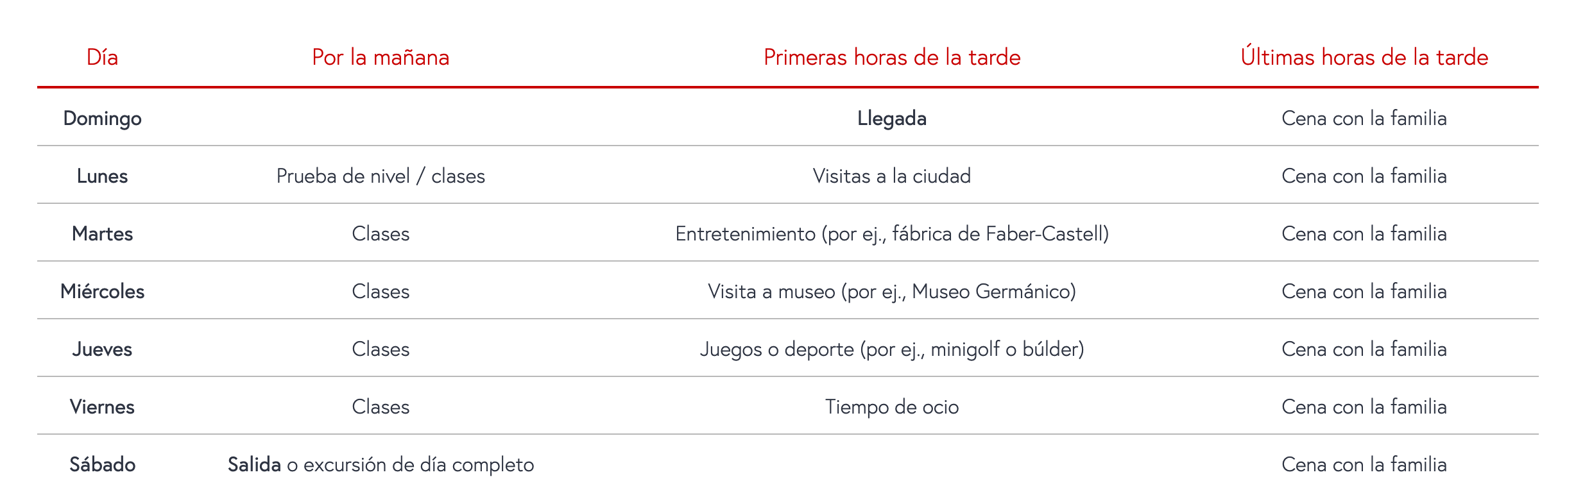The width and height of the screenshot is (1576, 495).
Task: Click the Día column header
Action: (x=102, y=58)
